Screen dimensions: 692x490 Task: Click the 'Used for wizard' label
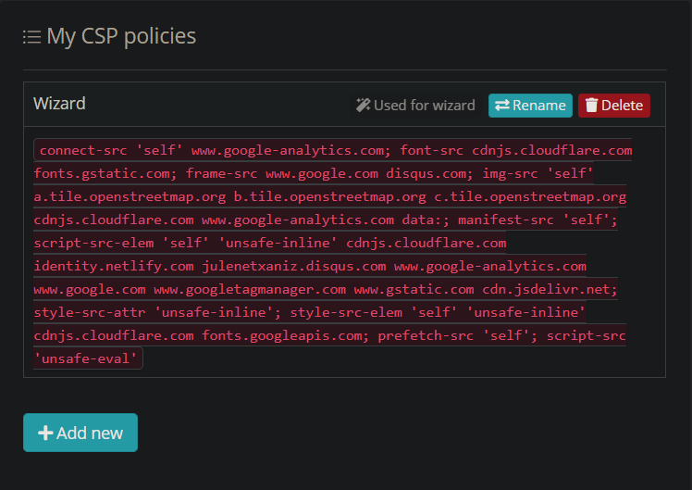(x=424, y=106)
